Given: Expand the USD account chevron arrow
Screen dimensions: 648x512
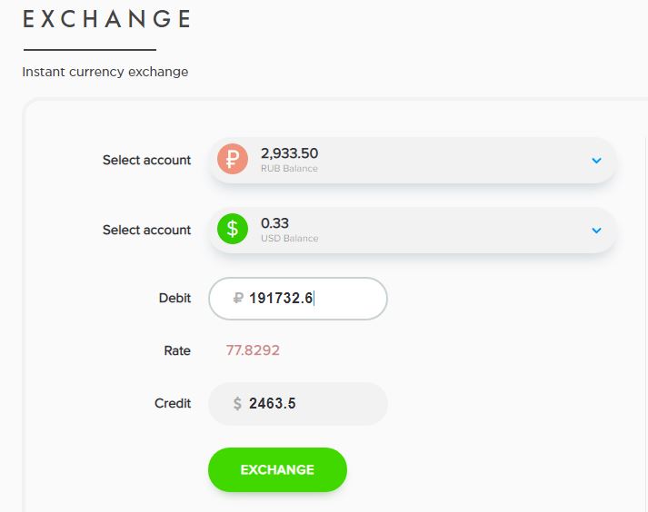Looking at the screenshot, I should [596, 231].
